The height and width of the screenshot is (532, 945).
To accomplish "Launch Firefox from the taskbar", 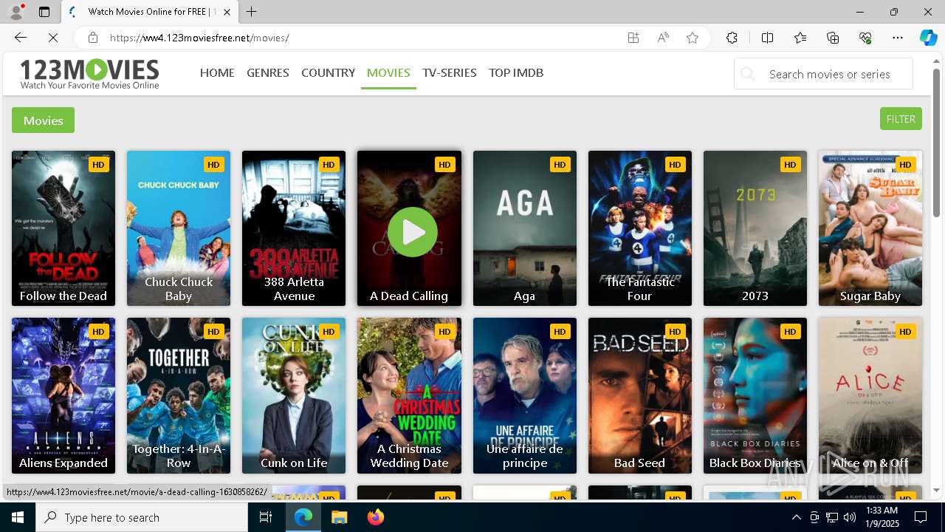I will pyautogui.click(x=376, y=517).
